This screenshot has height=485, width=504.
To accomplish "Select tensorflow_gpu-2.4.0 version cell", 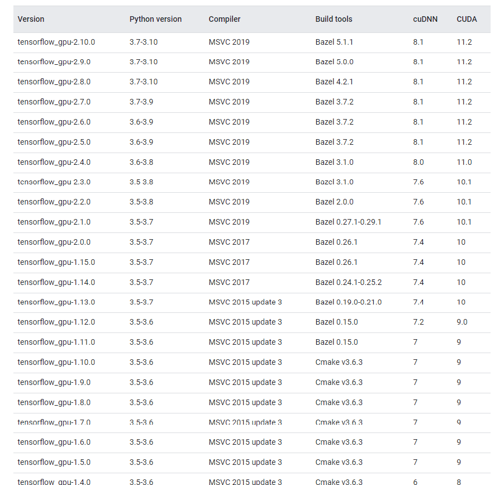I will 54,162.
